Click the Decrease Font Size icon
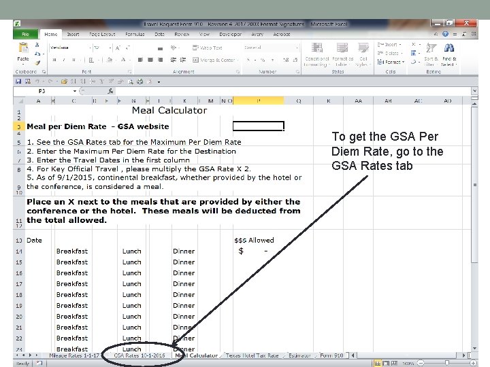The image size is (490, 367). (x=128, y=48)
